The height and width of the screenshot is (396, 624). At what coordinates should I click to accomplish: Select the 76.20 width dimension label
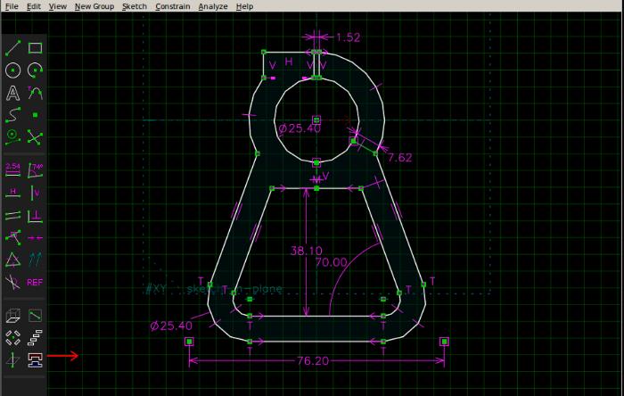[x=313, y=361]
